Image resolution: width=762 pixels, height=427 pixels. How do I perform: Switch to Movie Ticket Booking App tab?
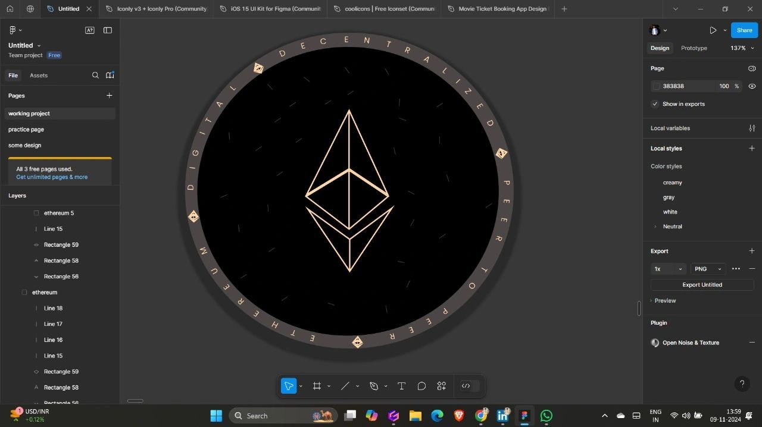[498, 9]
